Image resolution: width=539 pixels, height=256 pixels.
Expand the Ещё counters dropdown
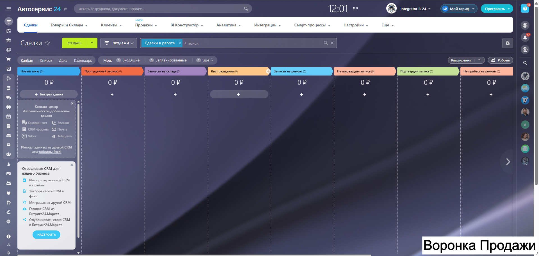(x=205, y=60)
